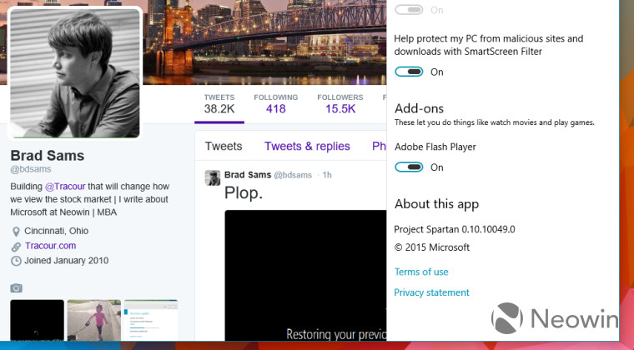The width and height of the screenshot is (634, 350).
Task: Click the link chain icon
Action: (16, 247)
